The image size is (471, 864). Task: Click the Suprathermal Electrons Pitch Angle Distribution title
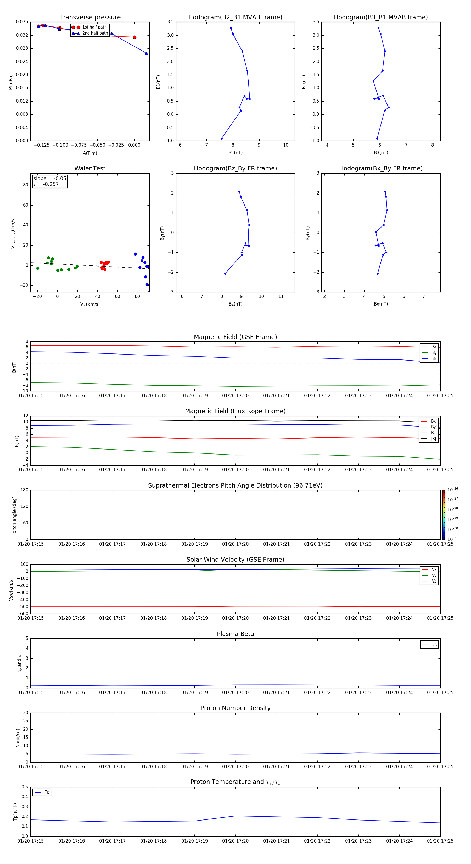[235, 486]
